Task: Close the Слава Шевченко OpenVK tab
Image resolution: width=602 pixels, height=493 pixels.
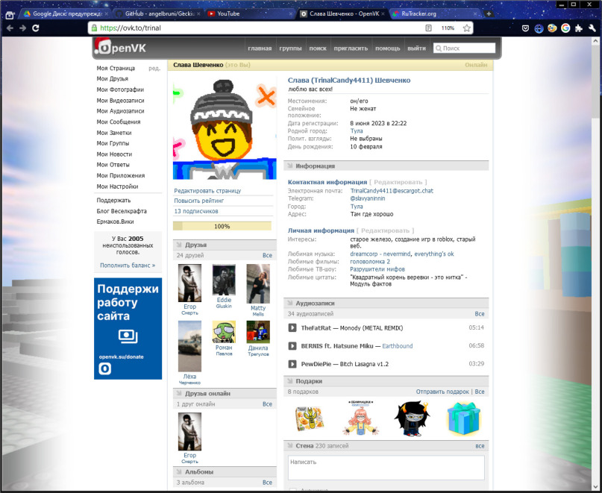Action: [383, 14]
